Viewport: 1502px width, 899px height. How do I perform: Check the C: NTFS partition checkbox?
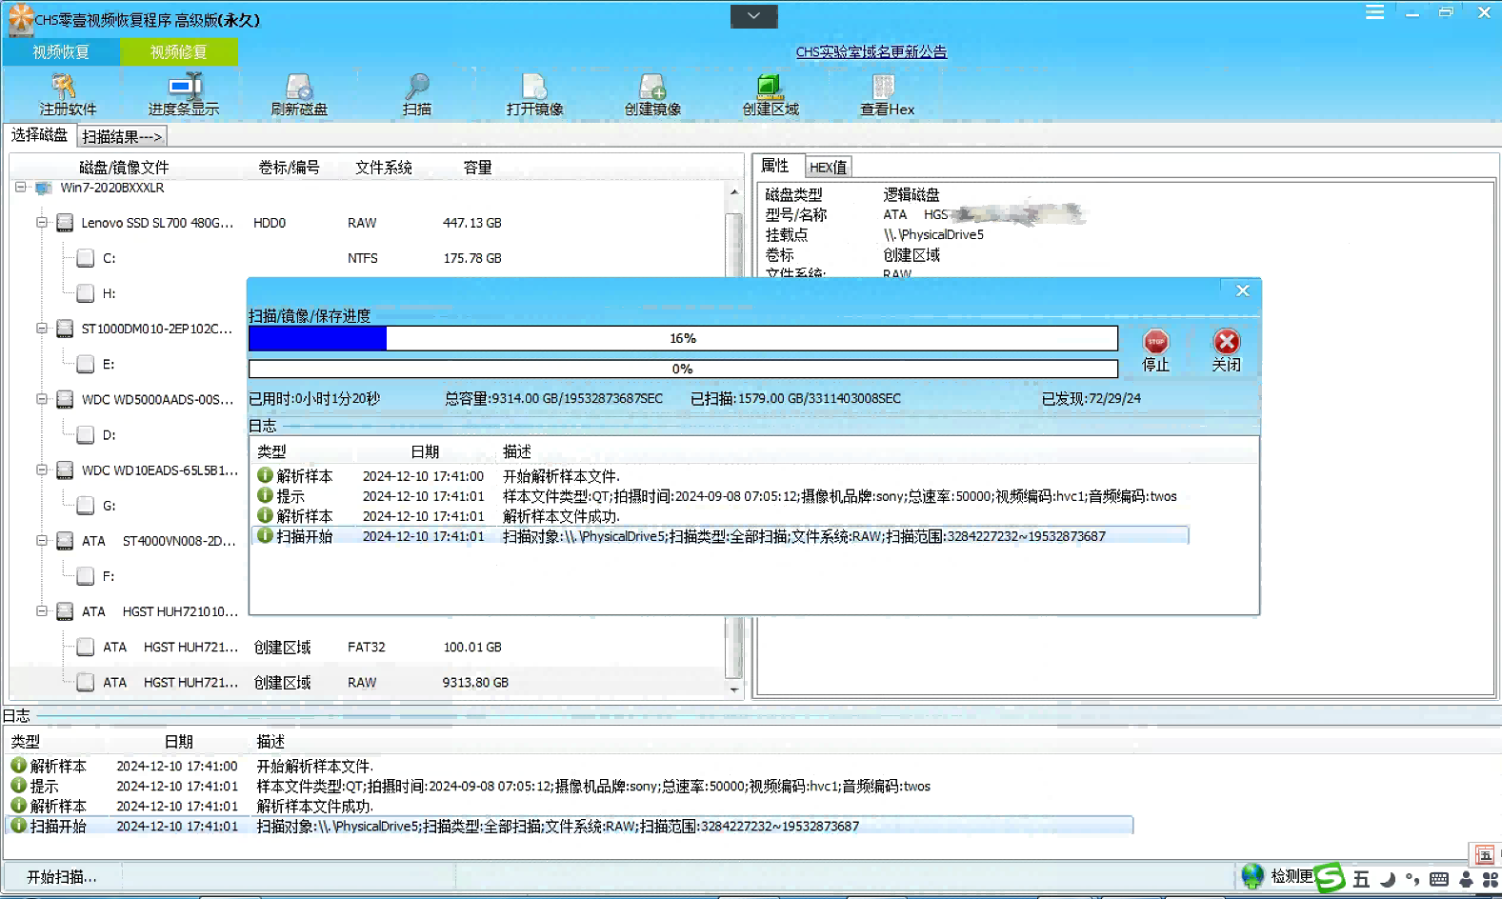(x=86, y=258)
